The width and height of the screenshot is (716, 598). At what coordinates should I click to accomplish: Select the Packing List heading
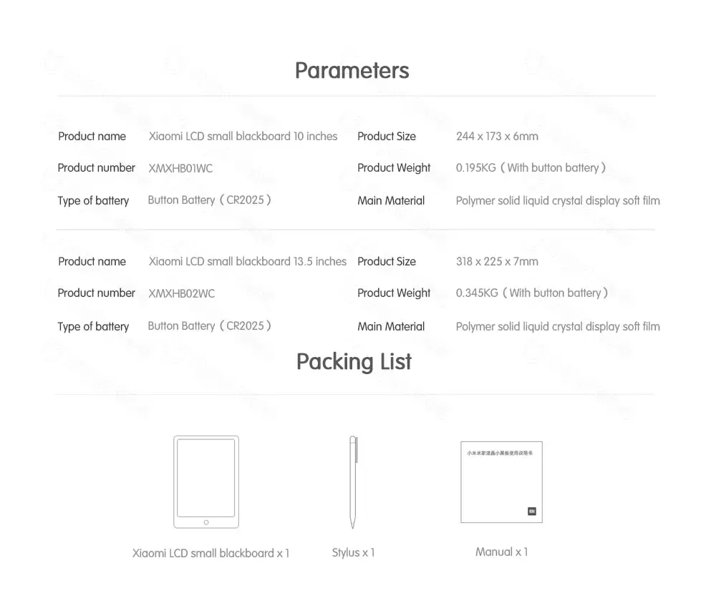coord(354,361)
